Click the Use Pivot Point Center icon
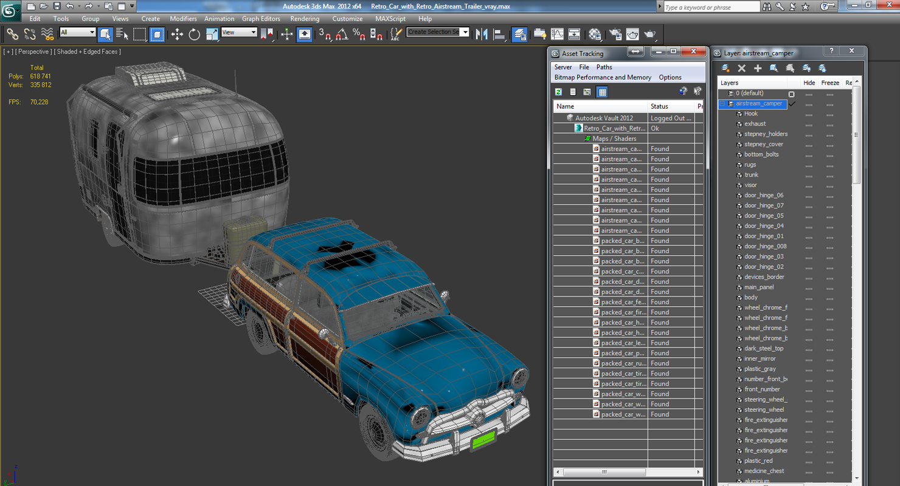Image resolution: width=900 pixels, height=486 pixels. (x=268, y=35)
